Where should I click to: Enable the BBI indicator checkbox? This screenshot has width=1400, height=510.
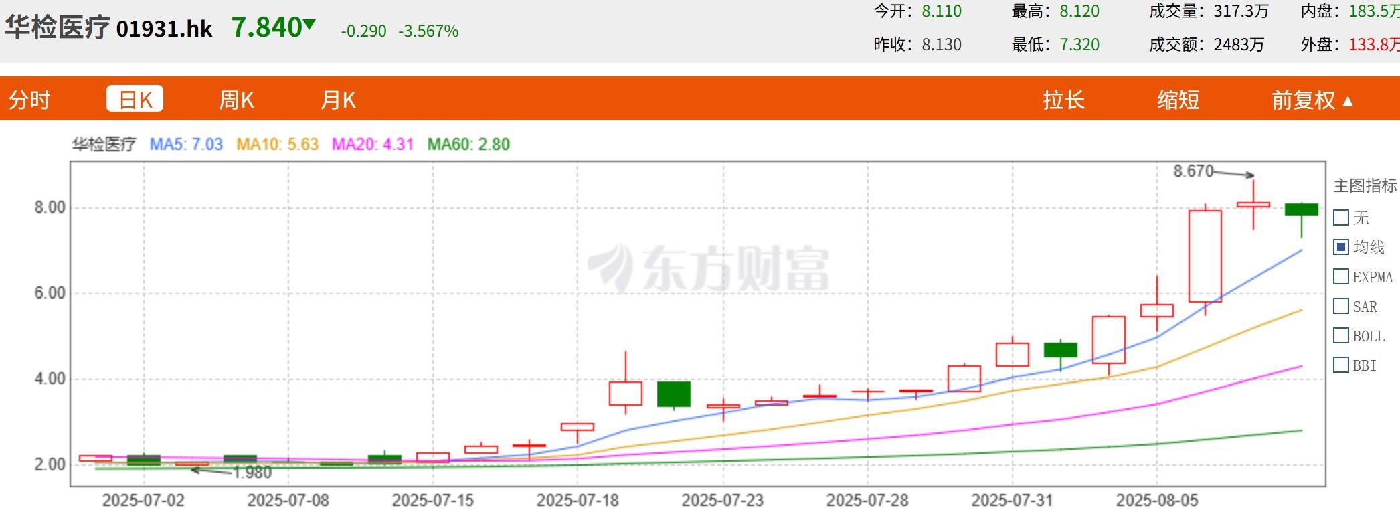coord(1341,365)
